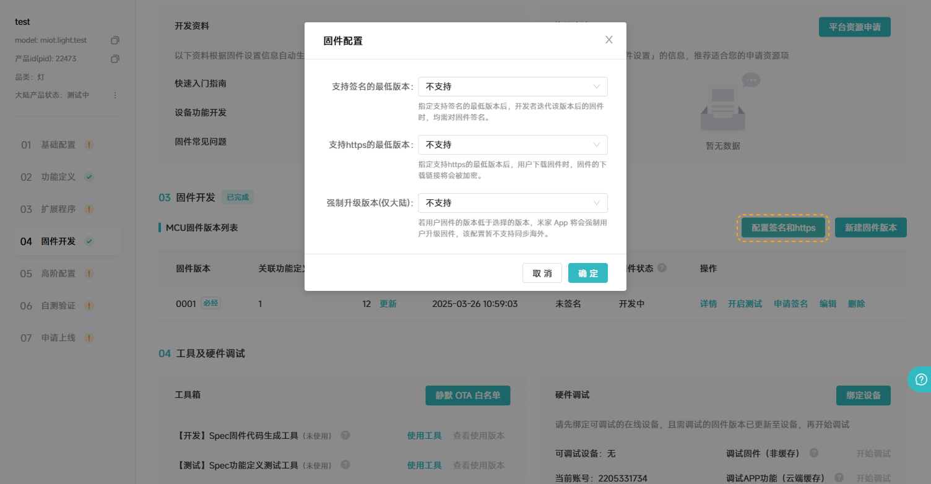Open 支持https的最低版本 dropdown
The height and width of the screenshot is (484, 931).
click(x=513, y=144)
